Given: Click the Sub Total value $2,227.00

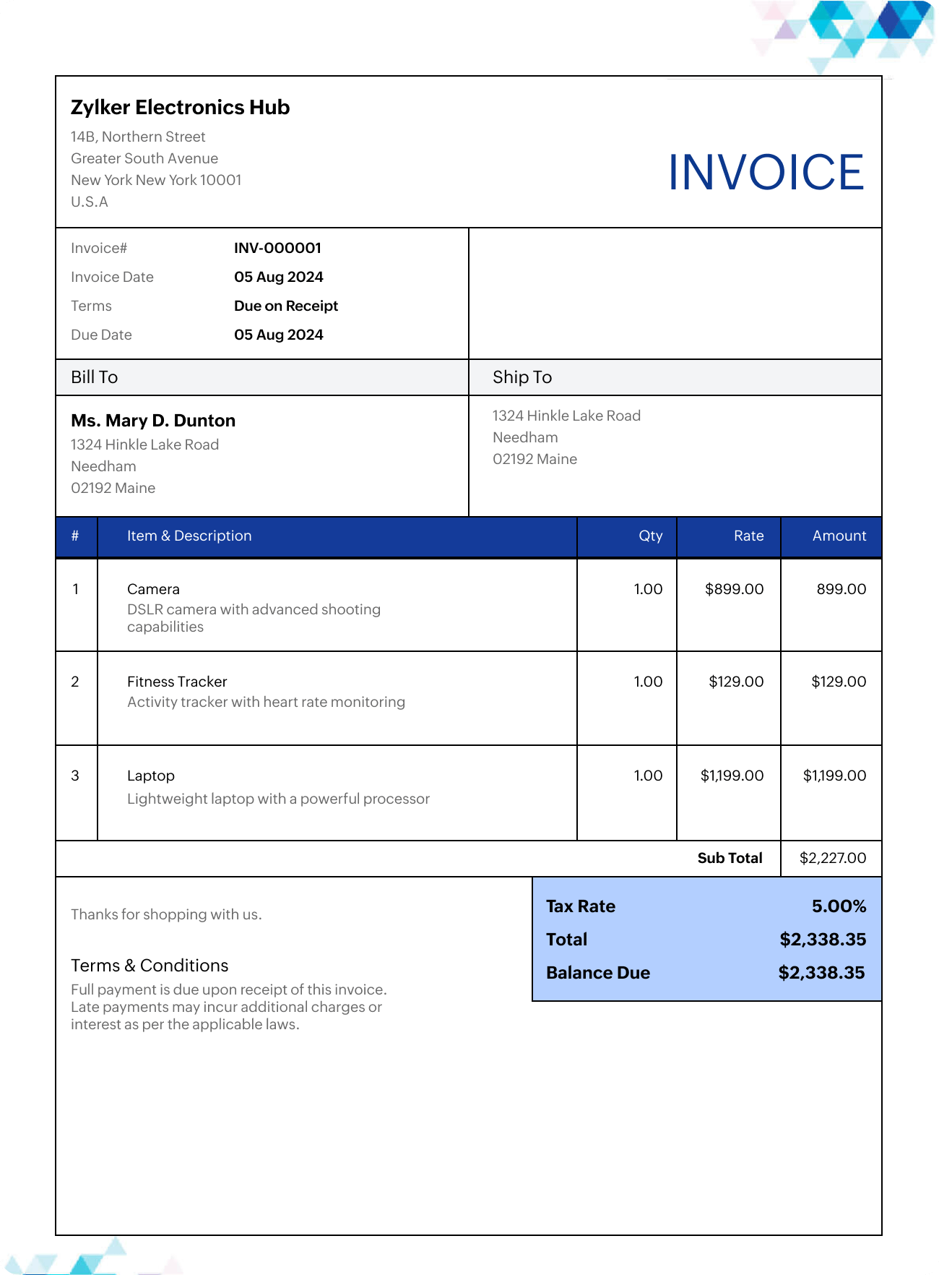Looking at the screenshot, I should (832, 858).
